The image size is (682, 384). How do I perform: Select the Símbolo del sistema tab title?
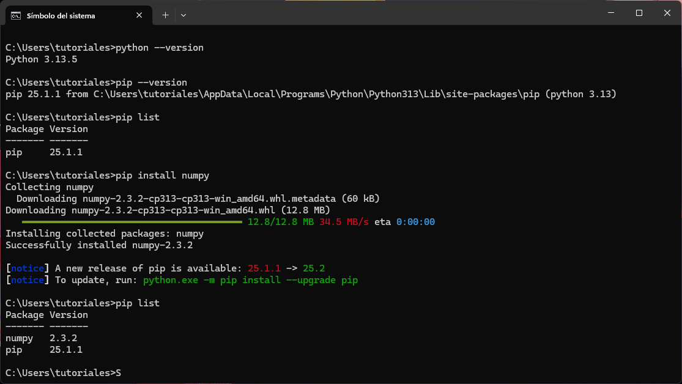(x=61, y=15)
